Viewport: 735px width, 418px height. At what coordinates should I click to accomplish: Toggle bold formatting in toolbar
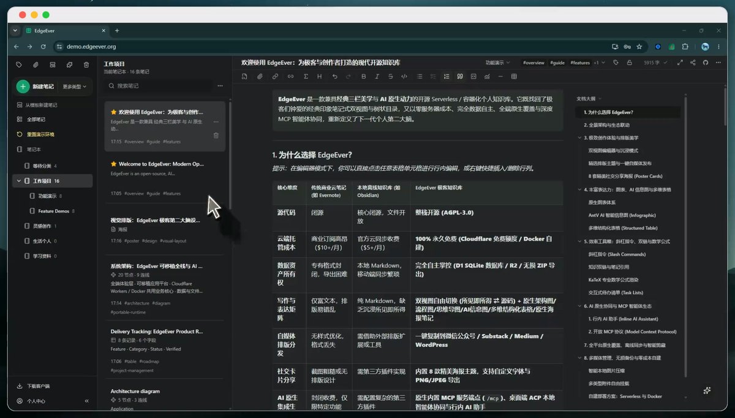tap(363, 77)
